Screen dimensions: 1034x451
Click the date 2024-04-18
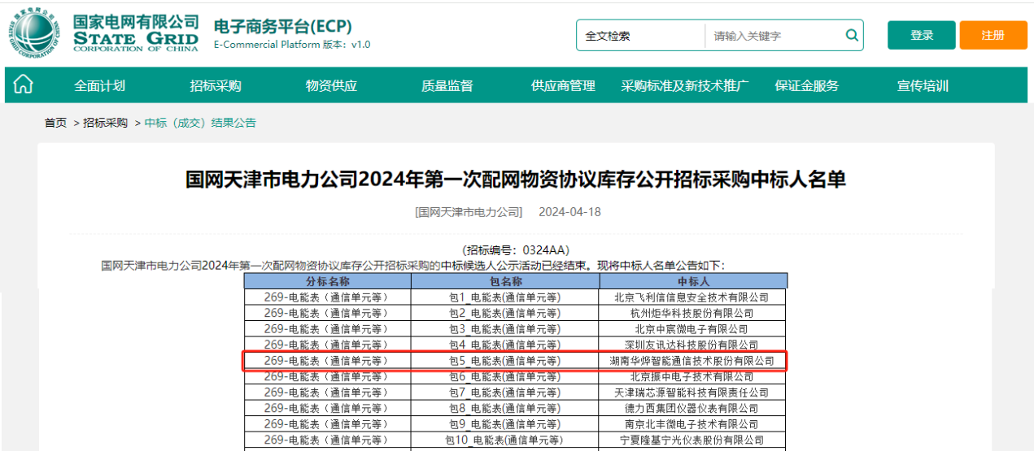tap(569, 212)
